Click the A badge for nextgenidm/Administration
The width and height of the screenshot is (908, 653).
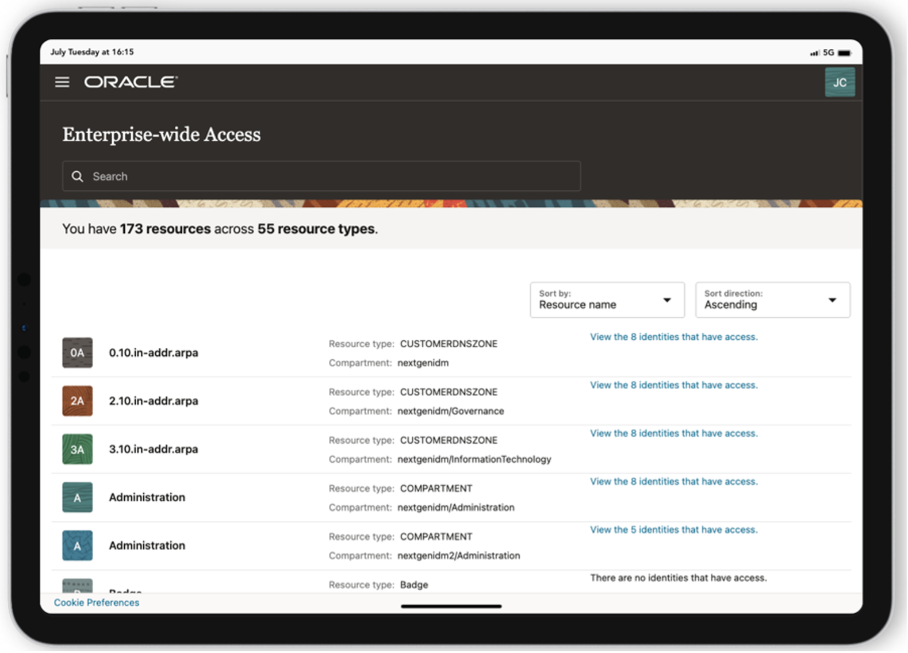78,498
